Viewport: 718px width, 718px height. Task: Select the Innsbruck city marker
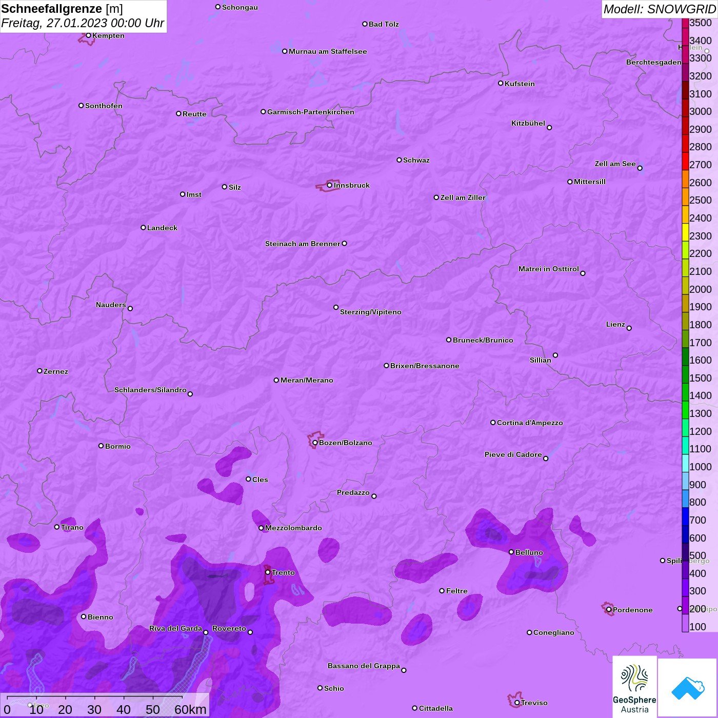point(329,185)
